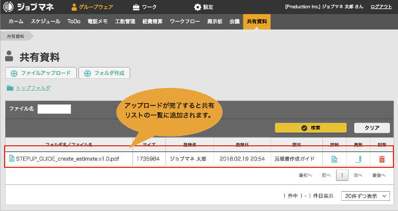
Task: Open the ToDo tab
Action: (74, 22)
